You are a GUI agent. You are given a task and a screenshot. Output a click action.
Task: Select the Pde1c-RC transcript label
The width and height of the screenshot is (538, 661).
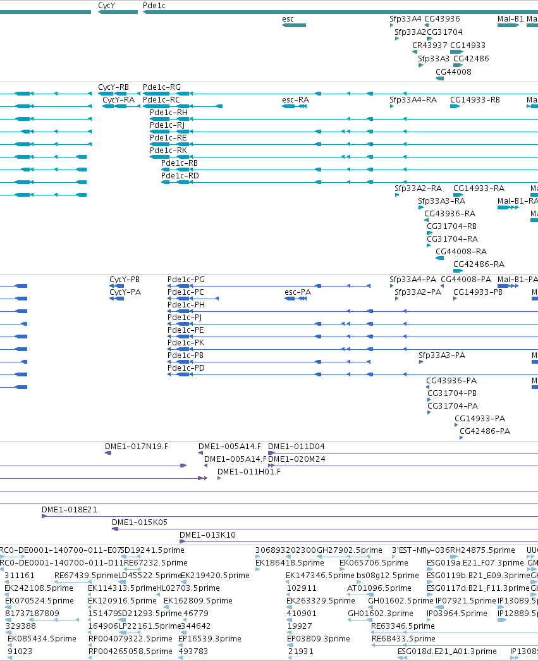coord(161,100)
